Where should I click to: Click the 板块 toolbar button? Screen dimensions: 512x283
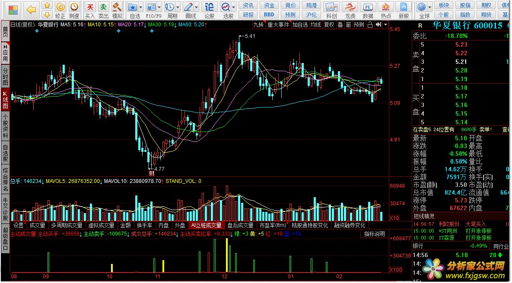[444, 5]
